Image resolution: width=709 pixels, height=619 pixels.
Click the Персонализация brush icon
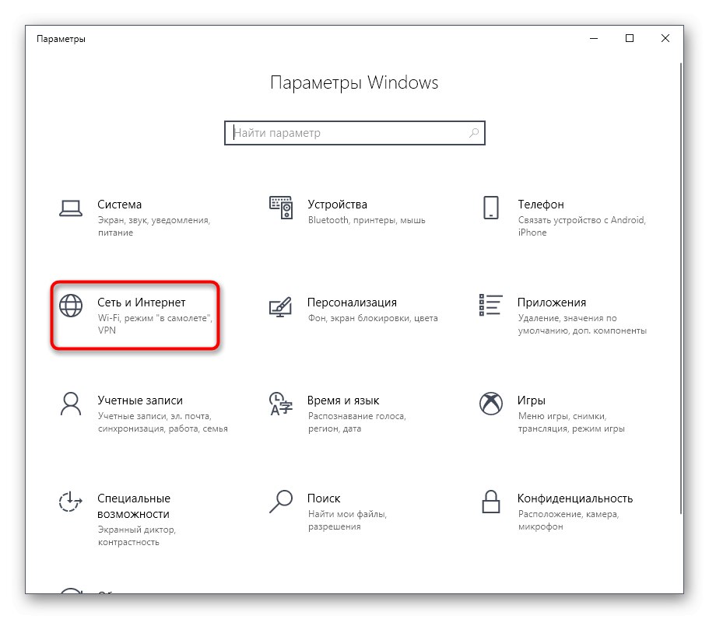pos(281,306)
